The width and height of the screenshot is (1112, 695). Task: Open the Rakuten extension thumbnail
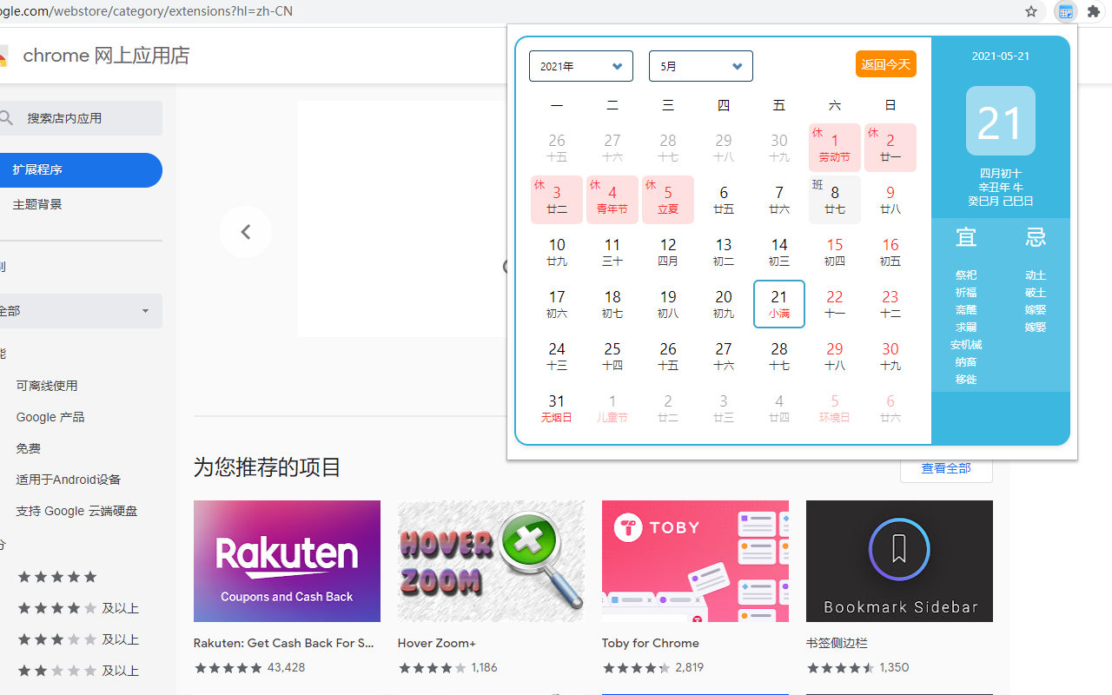287,561
